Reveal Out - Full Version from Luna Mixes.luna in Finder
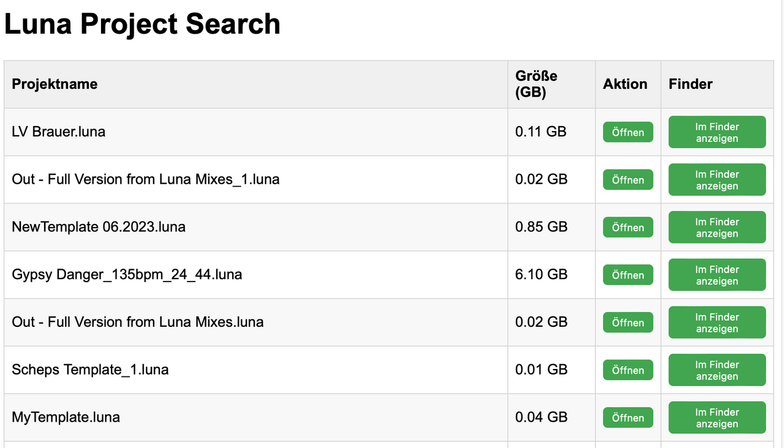The width and height of the screenshot is (784, 448). pyautogui.click(x=717, y=323)
